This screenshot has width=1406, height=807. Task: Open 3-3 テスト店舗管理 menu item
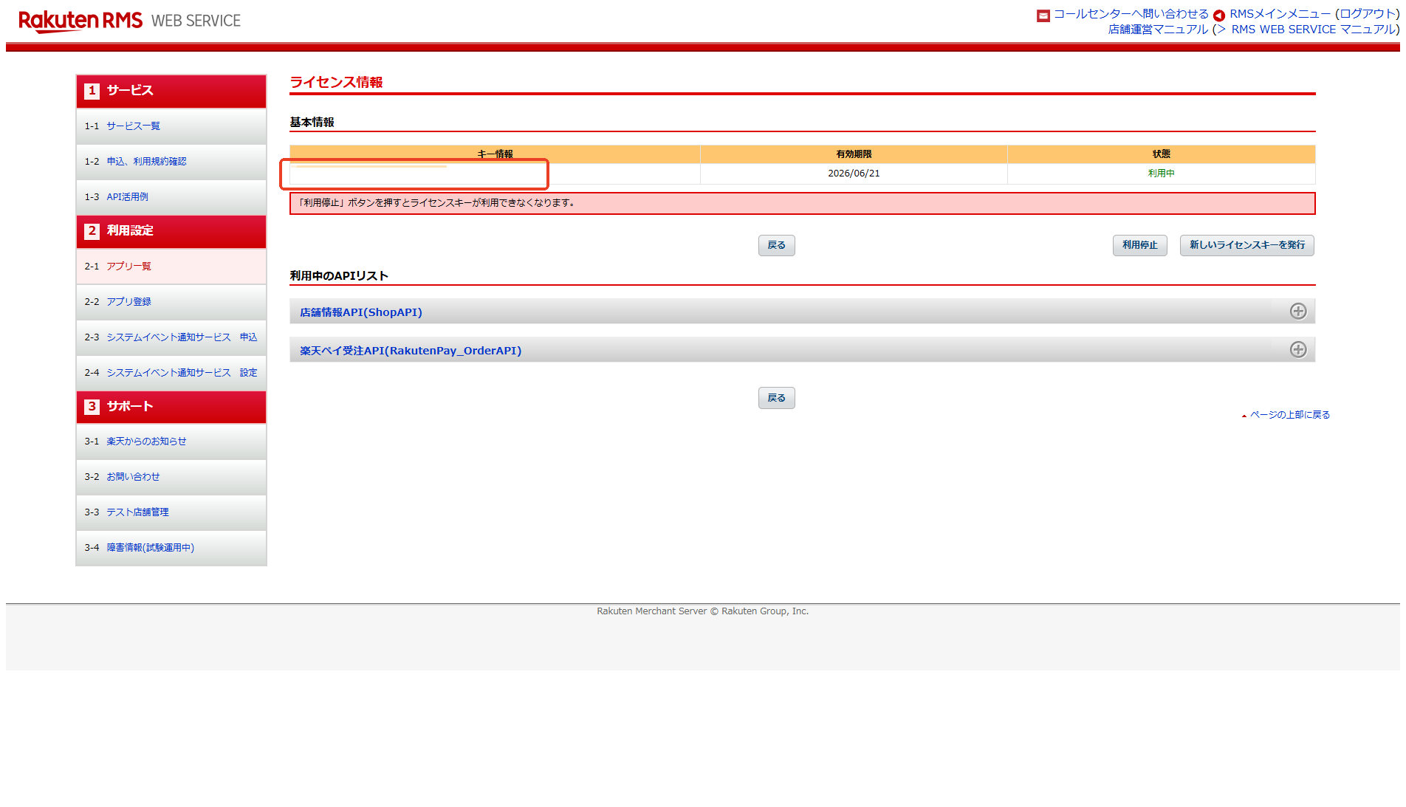click(171, 512)
